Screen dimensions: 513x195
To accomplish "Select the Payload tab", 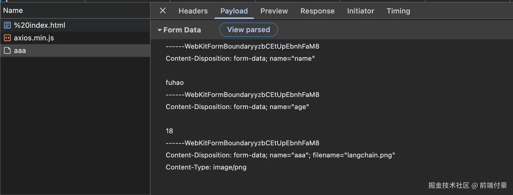I will pos(234,11).
